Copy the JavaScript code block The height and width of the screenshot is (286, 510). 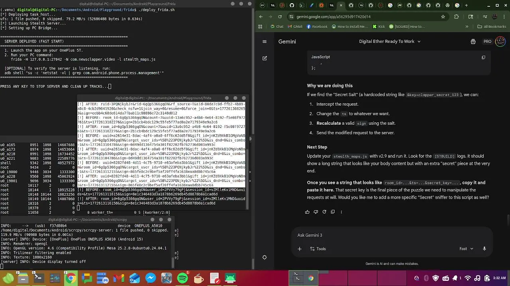pyautogui.click(x=483, y=57)
